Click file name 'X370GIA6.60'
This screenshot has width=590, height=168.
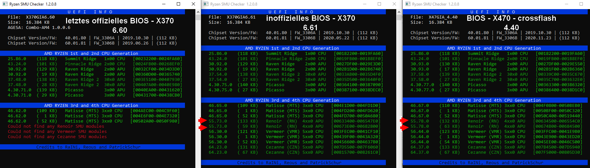(x=40, y=17)
